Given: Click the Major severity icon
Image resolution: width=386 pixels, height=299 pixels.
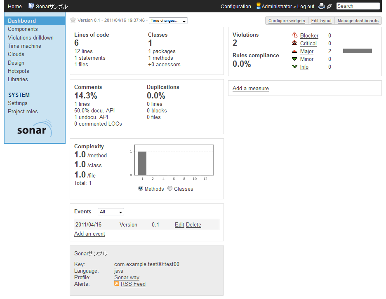Looking at the screenshot, I should (x=294, y=51).
